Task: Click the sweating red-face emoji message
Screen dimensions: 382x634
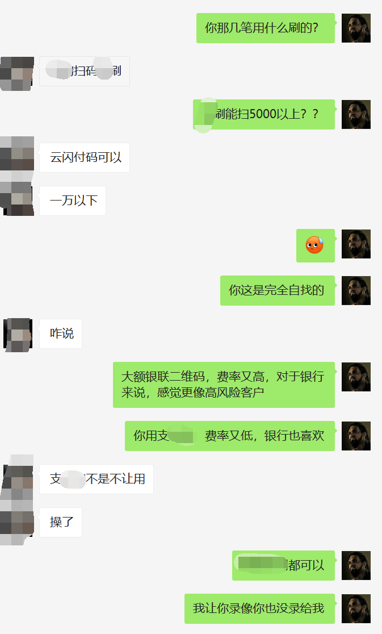Action: coord(316,245)
